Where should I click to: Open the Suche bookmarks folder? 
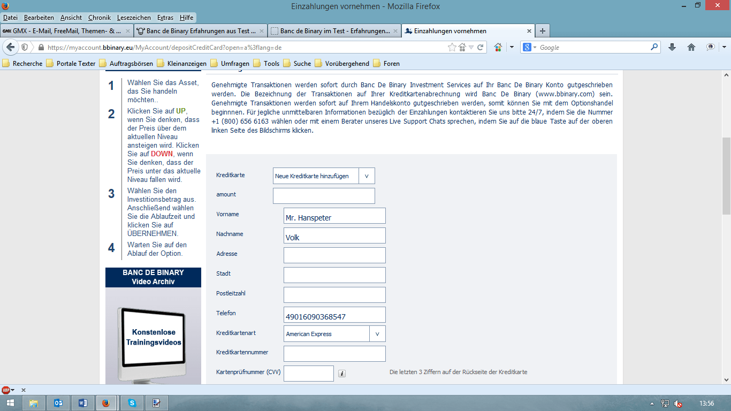point(297,63)
